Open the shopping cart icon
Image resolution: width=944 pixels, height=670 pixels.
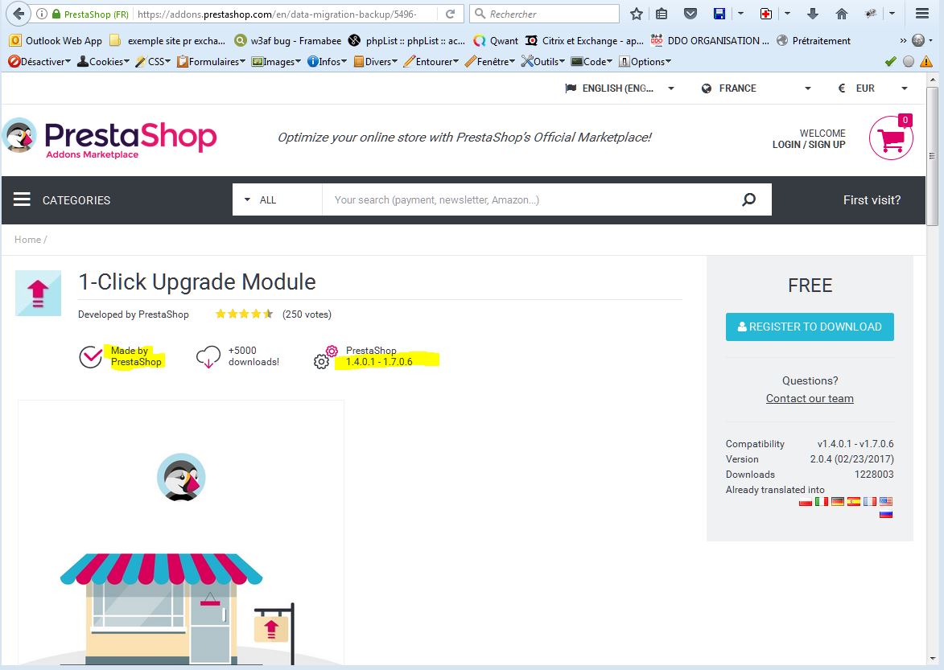coord(891,138)
